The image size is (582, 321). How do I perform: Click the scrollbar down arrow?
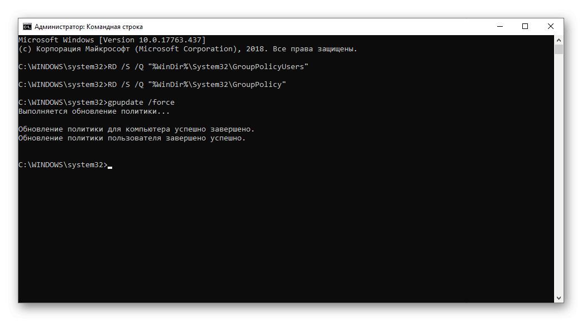pos(559,298)
